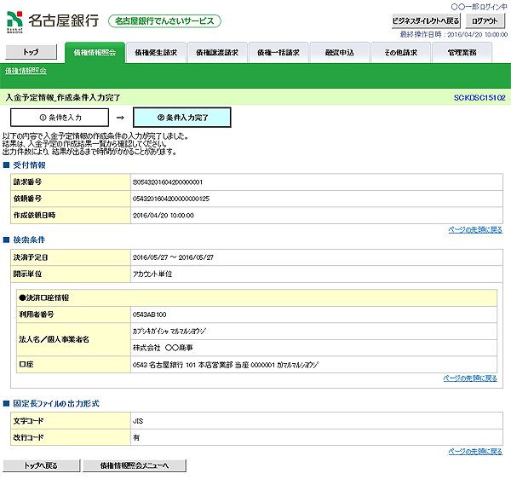Screen dimensions: 511x479
Task: Click screen ID SCKDSC15102
Action: click(479, 97)
